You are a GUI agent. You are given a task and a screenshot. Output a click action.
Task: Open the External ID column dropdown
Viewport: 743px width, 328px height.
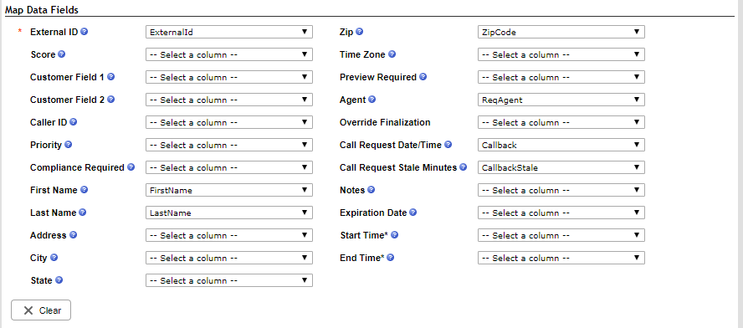(x=229, y=33)
